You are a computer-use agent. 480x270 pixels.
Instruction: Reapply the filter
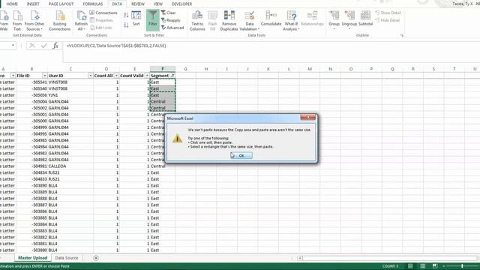click(171, 20)
